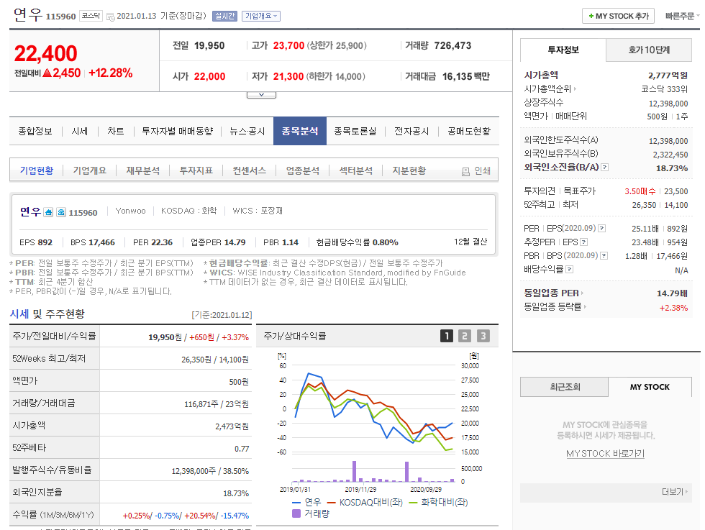Click the 인쇄 print link

[483, 171]
